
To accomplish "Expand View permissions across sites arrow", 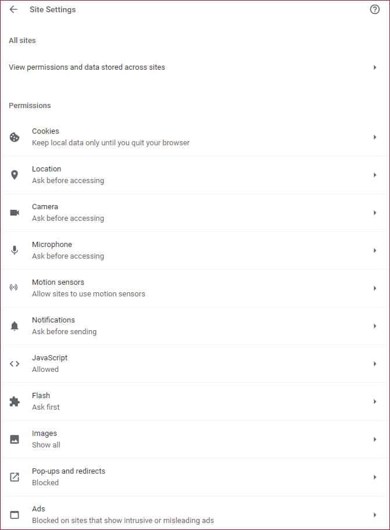I will click(375, 67).
